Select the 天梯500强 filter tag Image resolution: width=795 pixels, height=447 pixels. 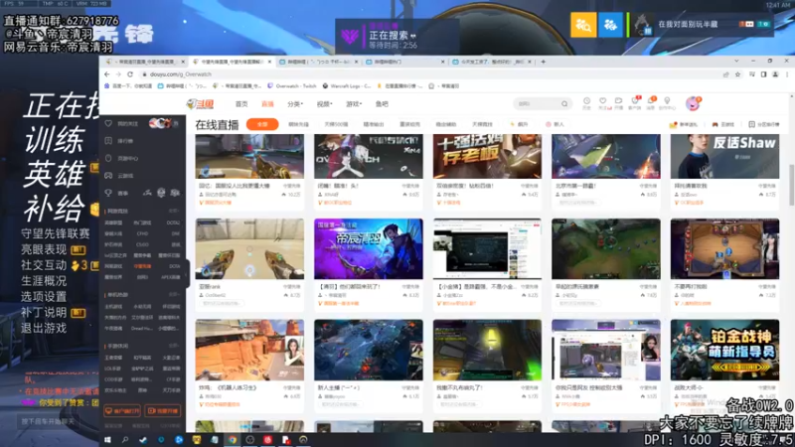(336, 124)
